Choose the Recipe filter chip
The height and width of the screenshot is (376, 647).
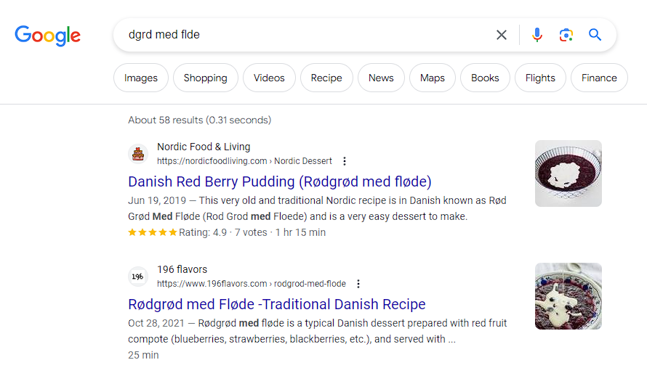326,78
